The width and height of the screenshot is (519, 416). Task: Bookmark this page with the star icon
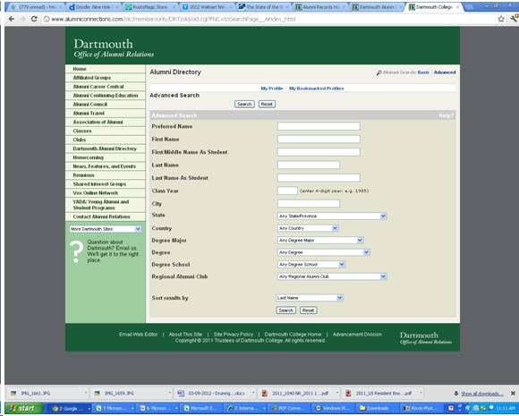pos(501,19)
